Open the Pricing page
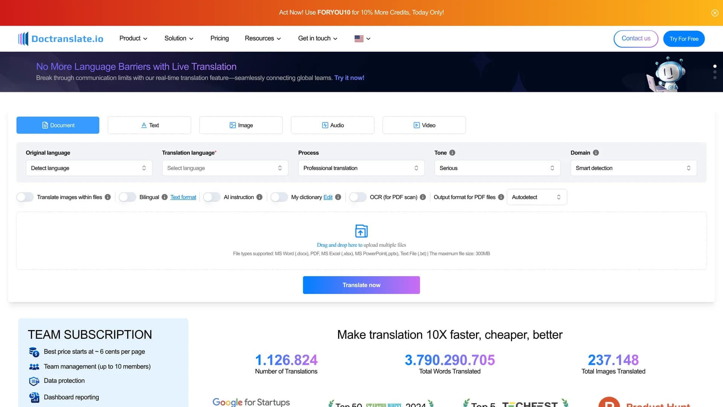The height and width of the screenshot is (407, 723). (x=220, y=38)
